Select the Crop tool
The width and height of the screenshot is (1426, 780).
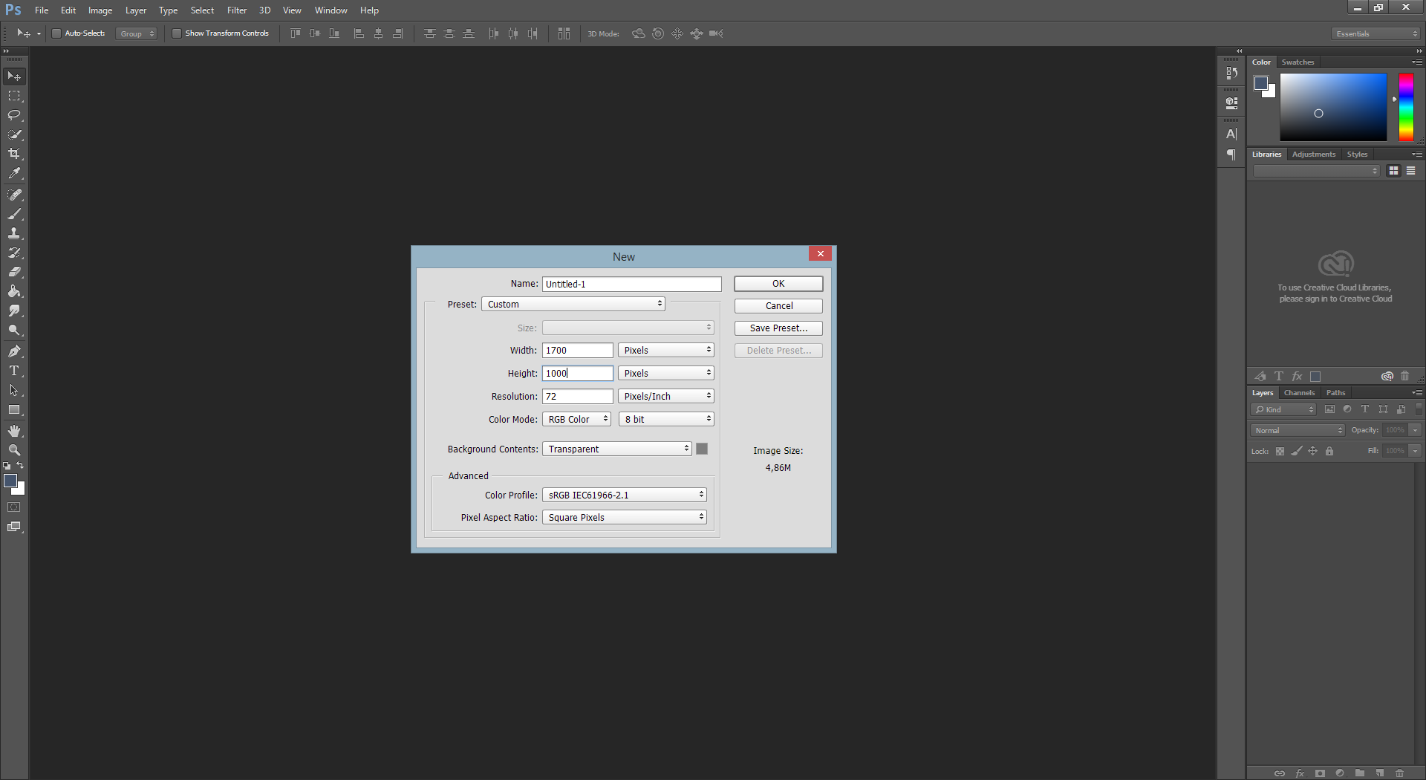pyautogui.click(x=15, y=154)
